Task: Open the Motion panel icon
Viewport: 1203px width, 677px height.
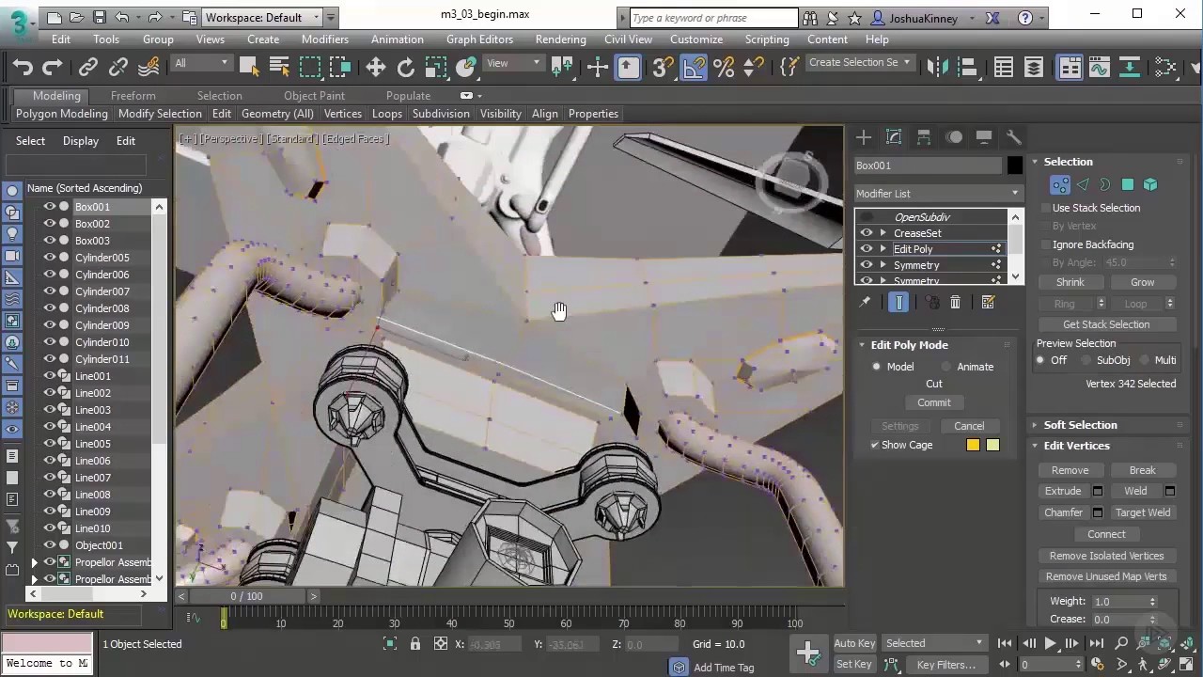Action: pos(954,137)
